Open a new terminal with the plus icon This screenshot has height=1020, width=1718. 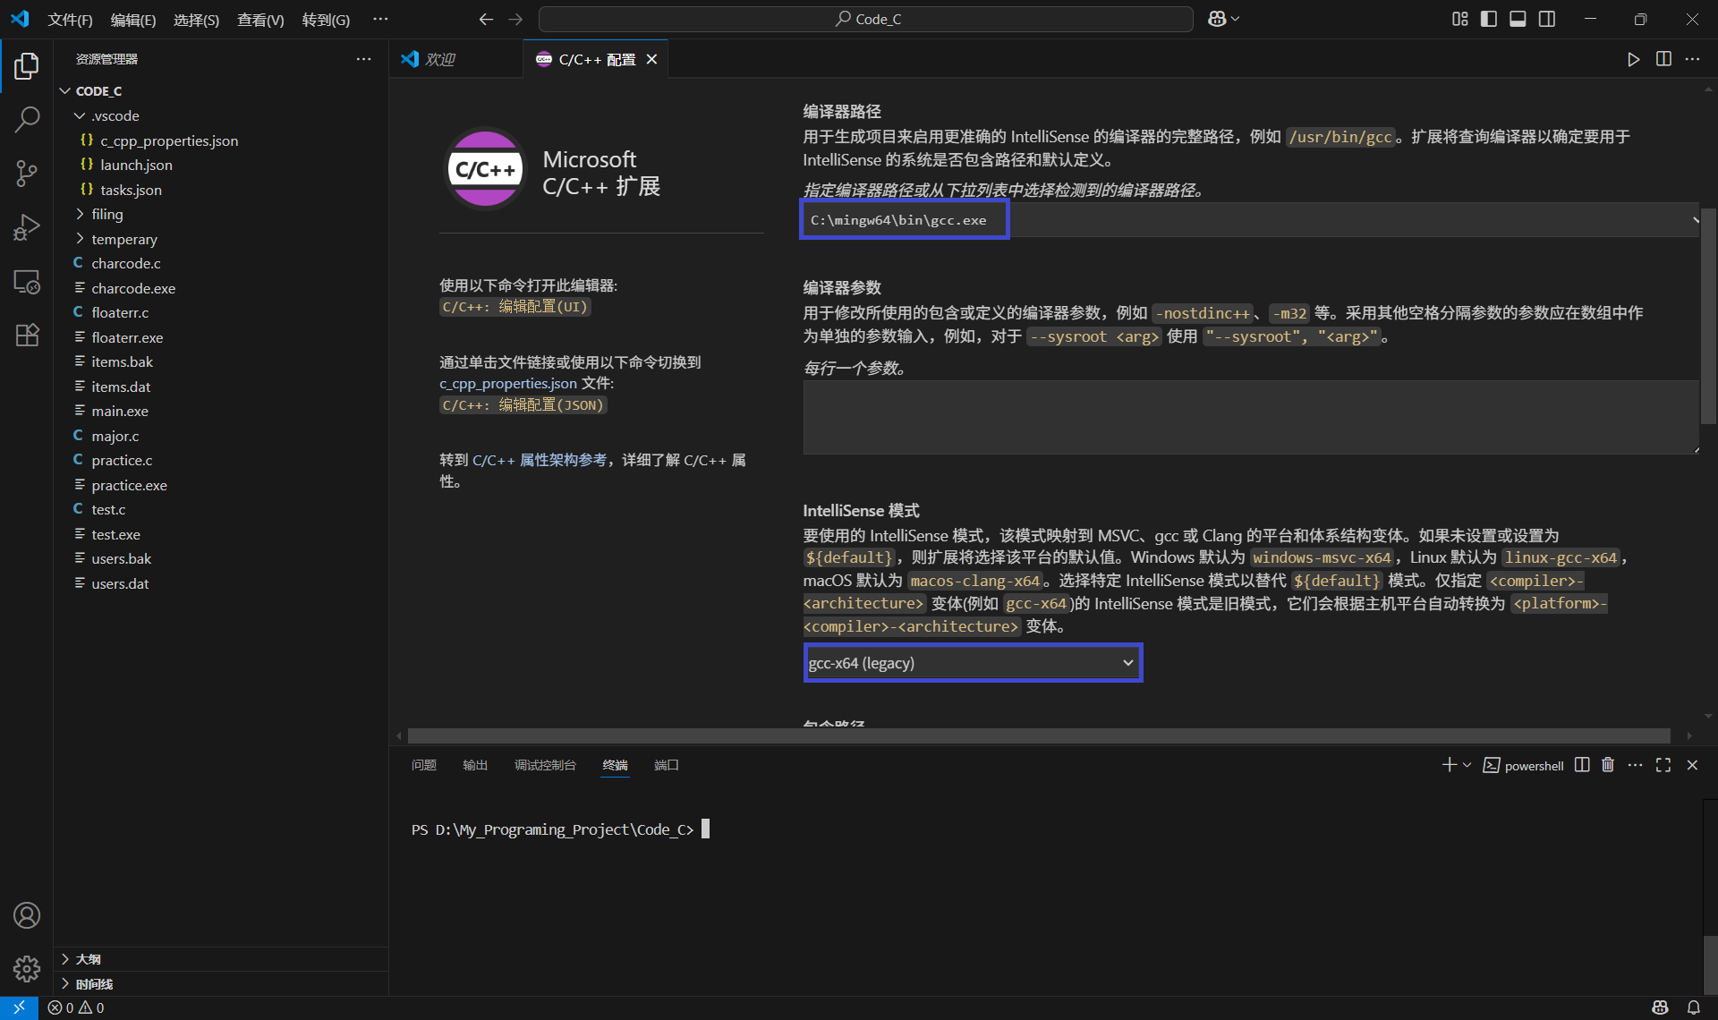click(1448, 765)
